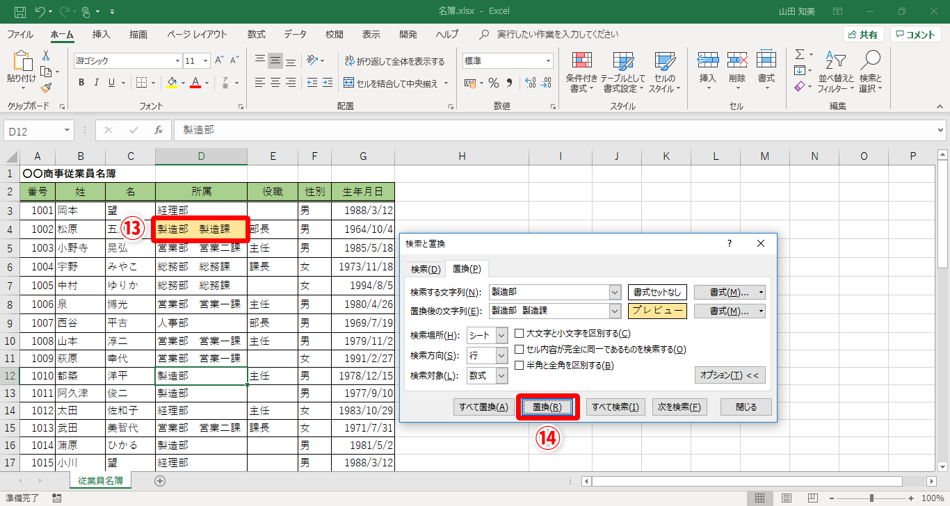This screenshot has height=506, width=950.
Task: Open the font size dropdown
Action: 206,60
